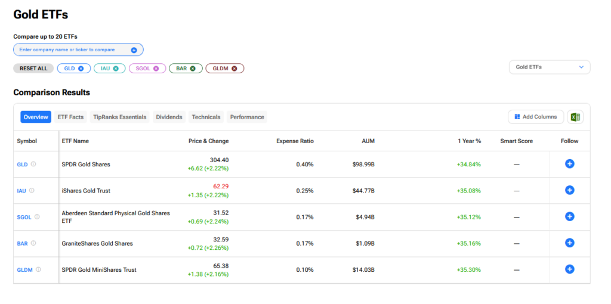Viewport: 611px width, 304px height.
Task: Export results with the Excel icon
Action: [x=575, y=117]
